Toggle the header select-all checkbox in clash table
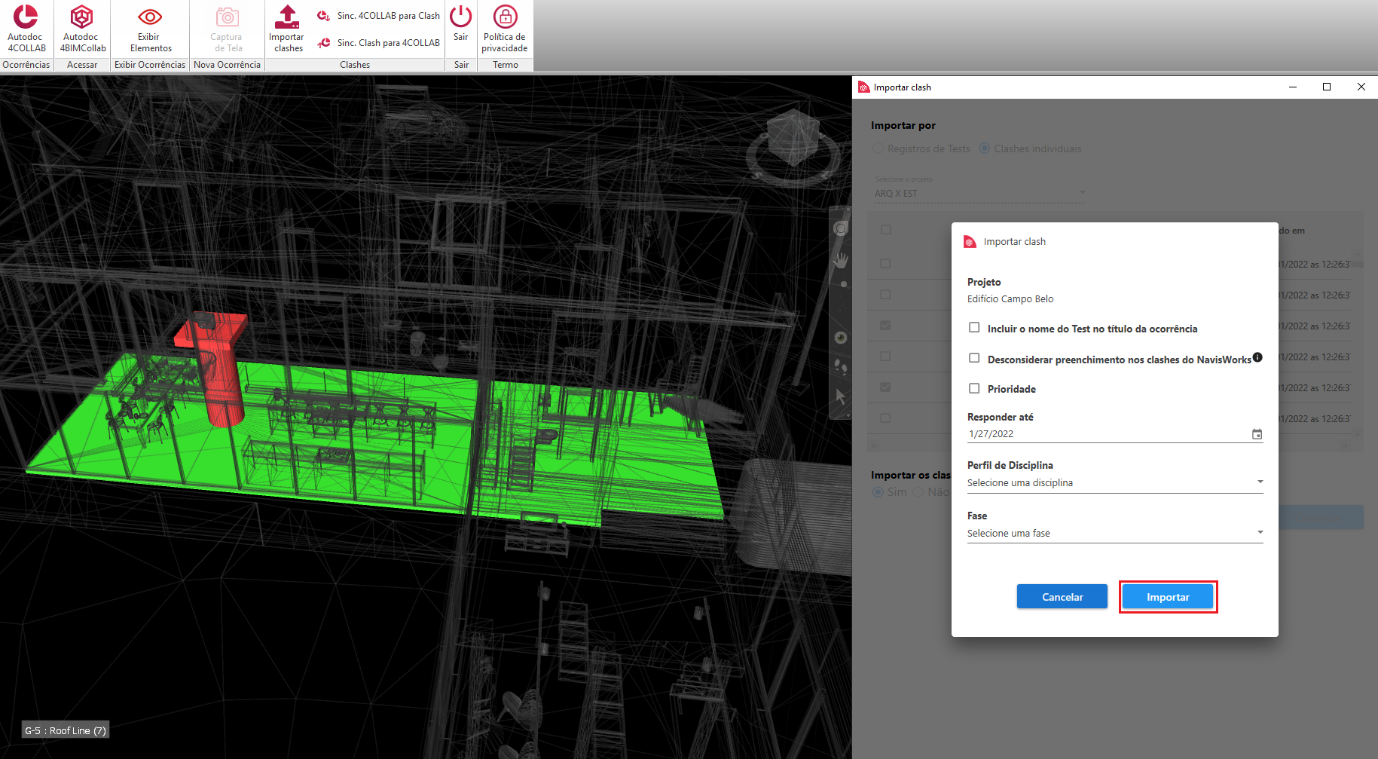The width and height of the screenshot is (1378, 759). pyautogui.click(x=886, y=230)
